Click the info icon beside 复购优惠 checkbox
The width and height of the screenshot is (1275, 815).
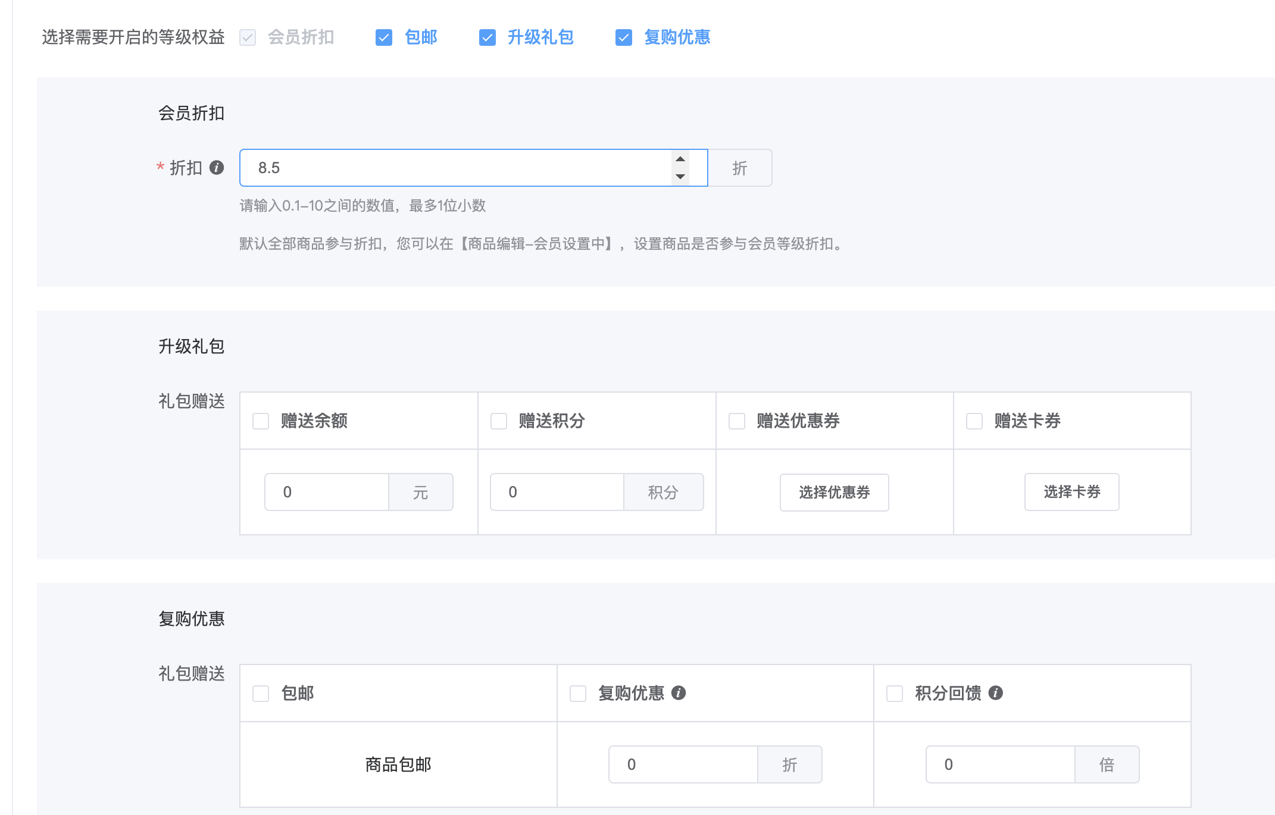point(679,693)
